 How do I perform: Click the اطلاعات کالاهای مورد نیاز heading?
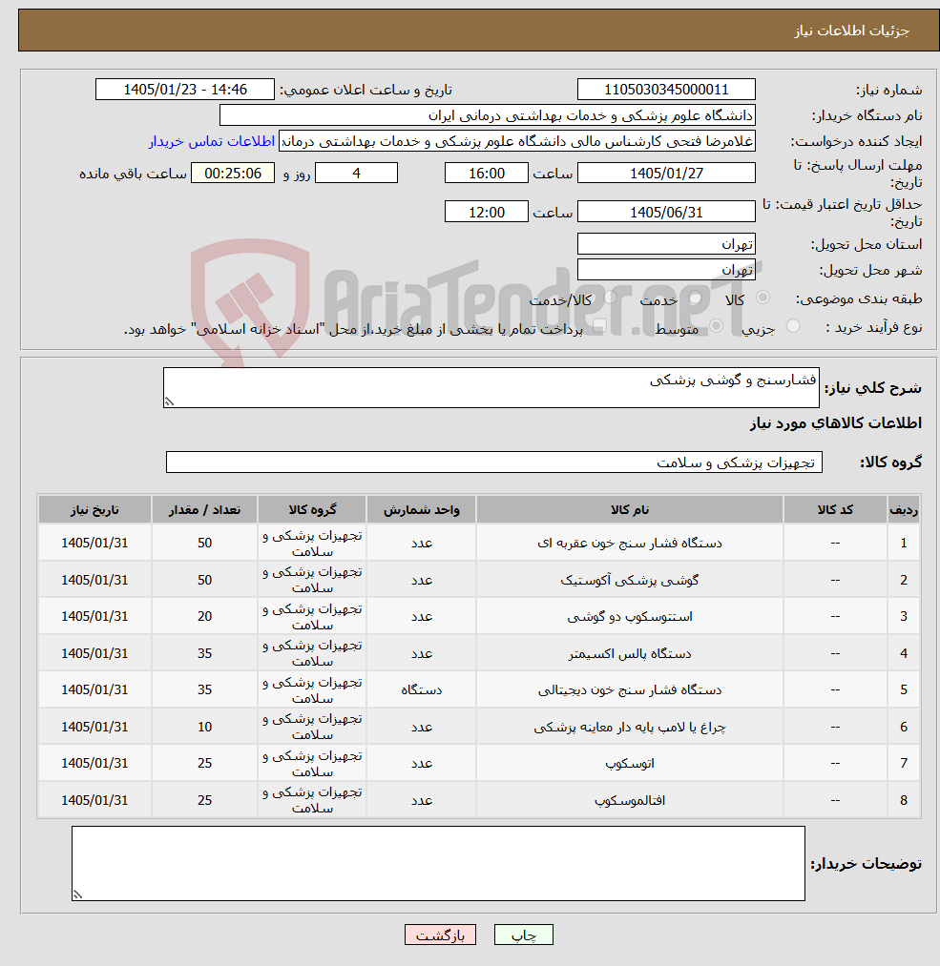835,422
